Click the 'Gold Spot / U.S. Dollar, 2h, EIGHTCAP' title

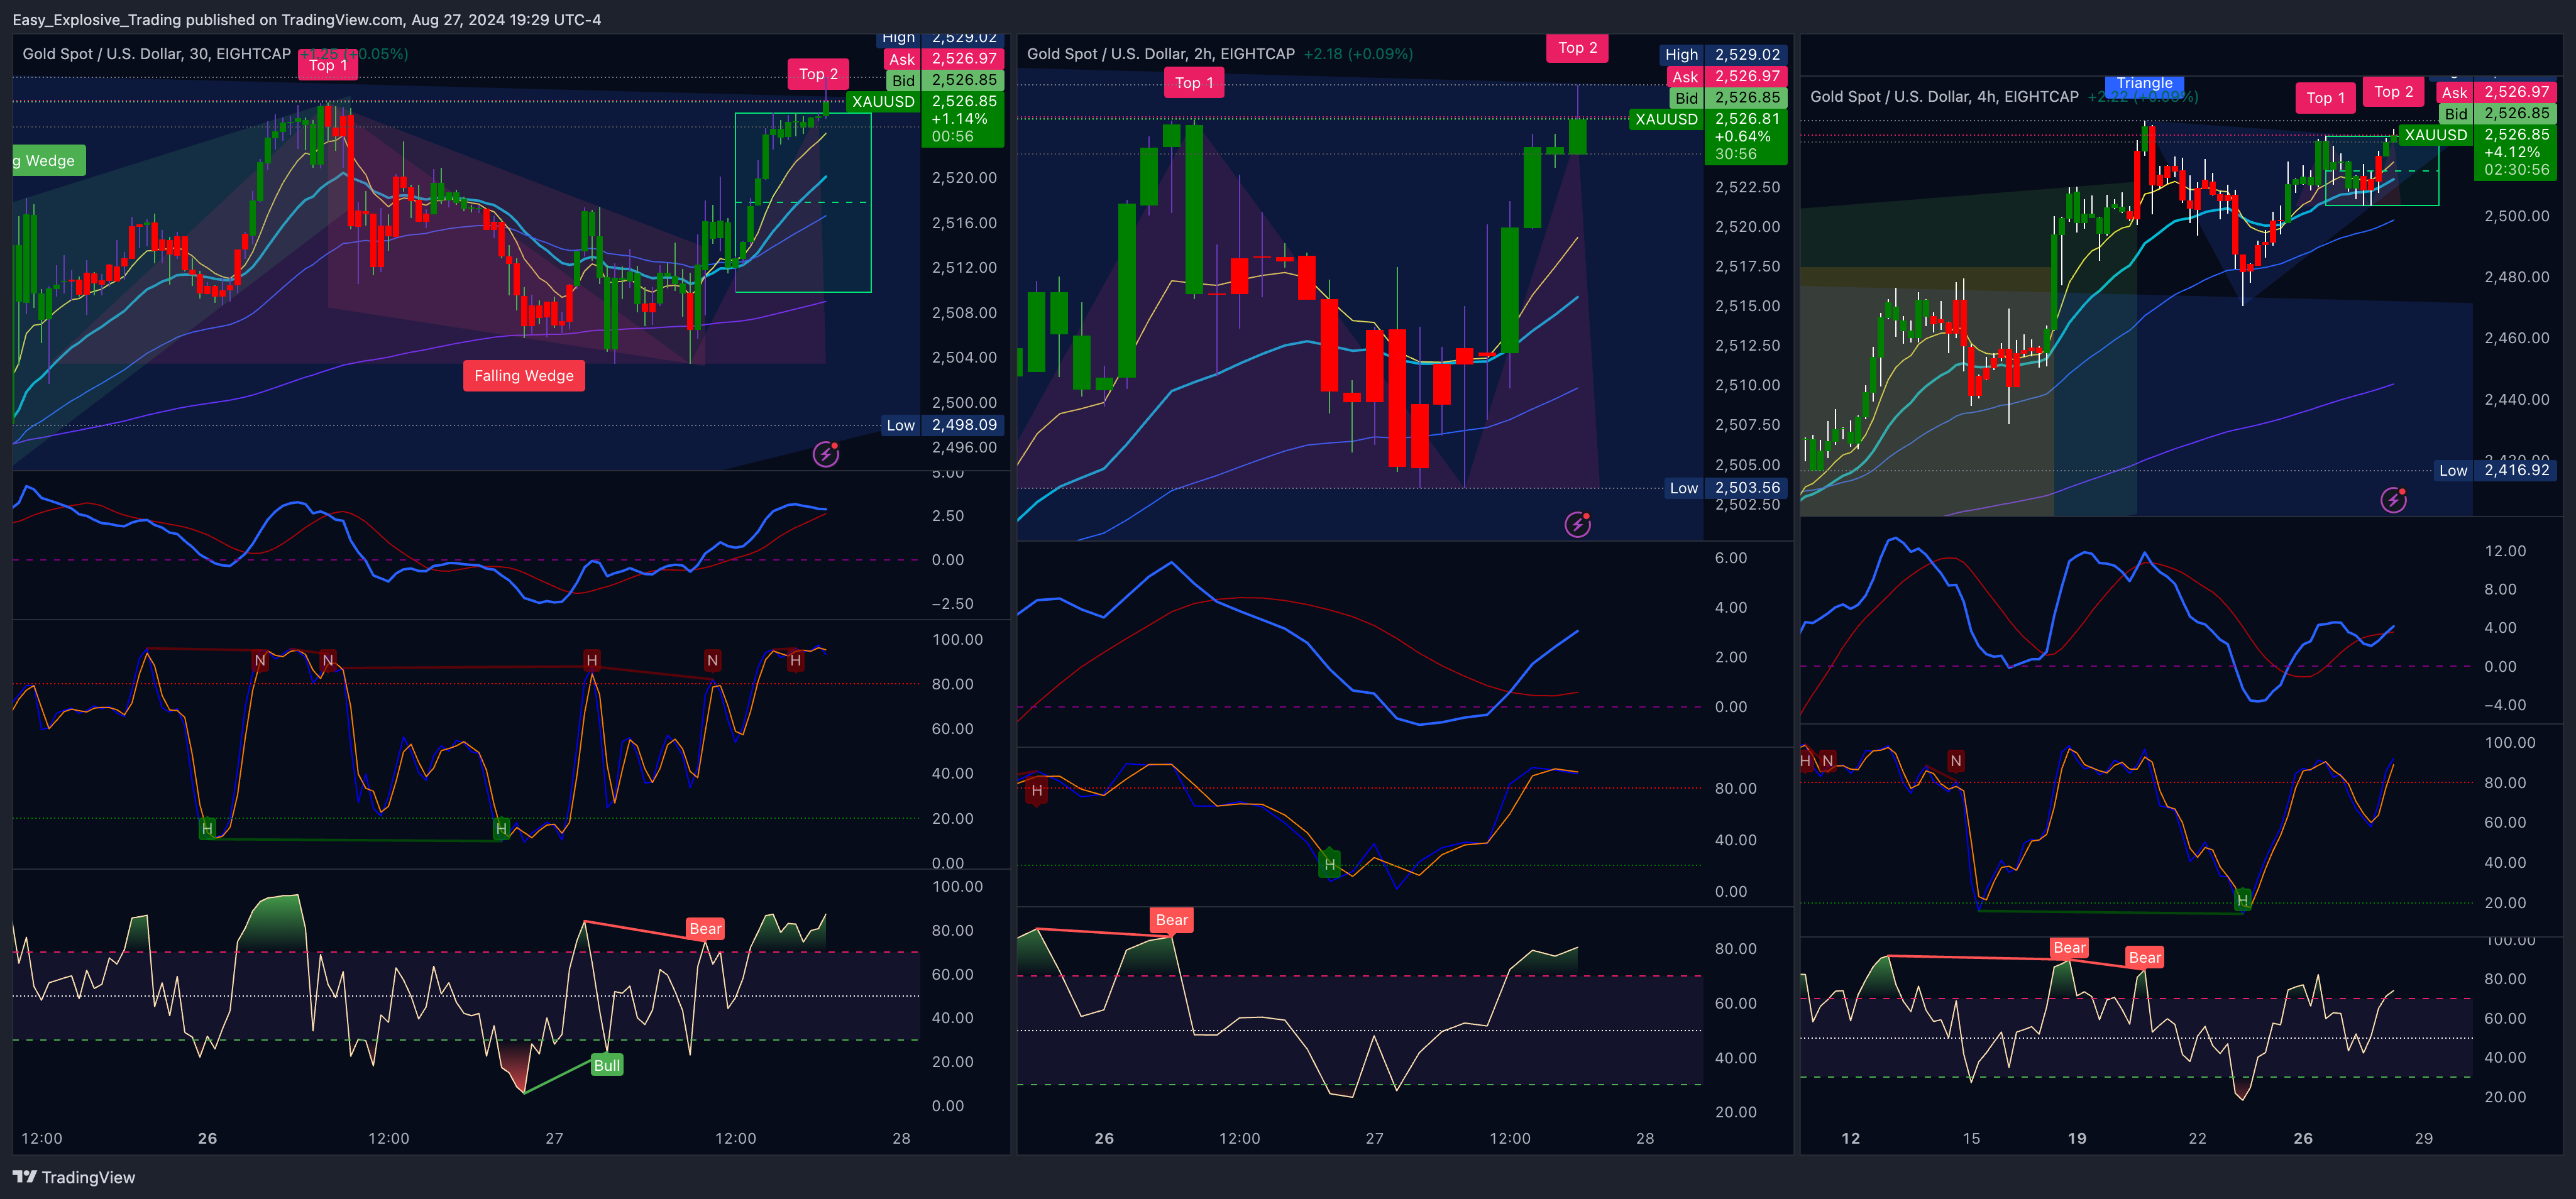1161,54
